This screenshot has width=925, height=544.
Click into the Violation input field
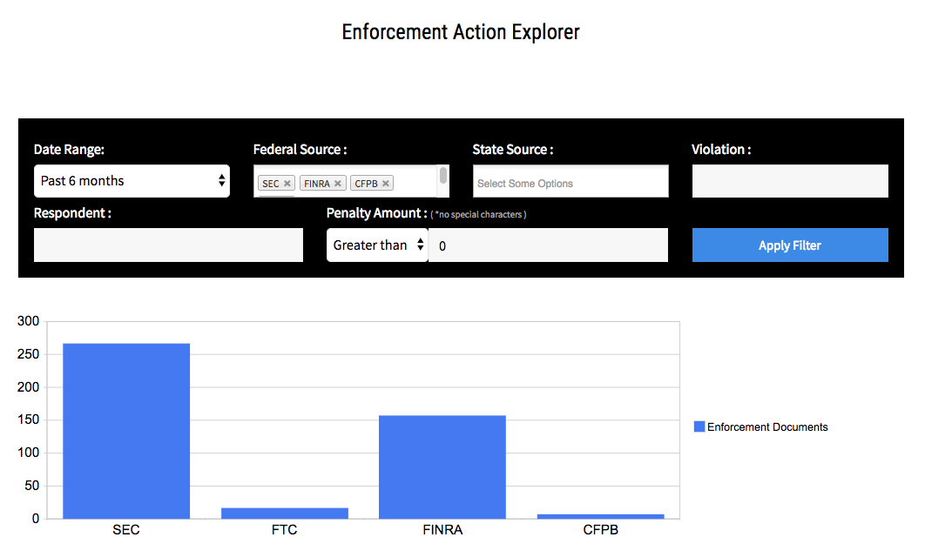789,181
